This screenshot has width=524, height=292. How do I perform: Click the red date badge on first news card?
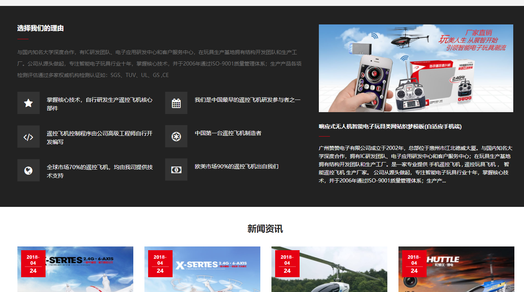coord(33,264)
